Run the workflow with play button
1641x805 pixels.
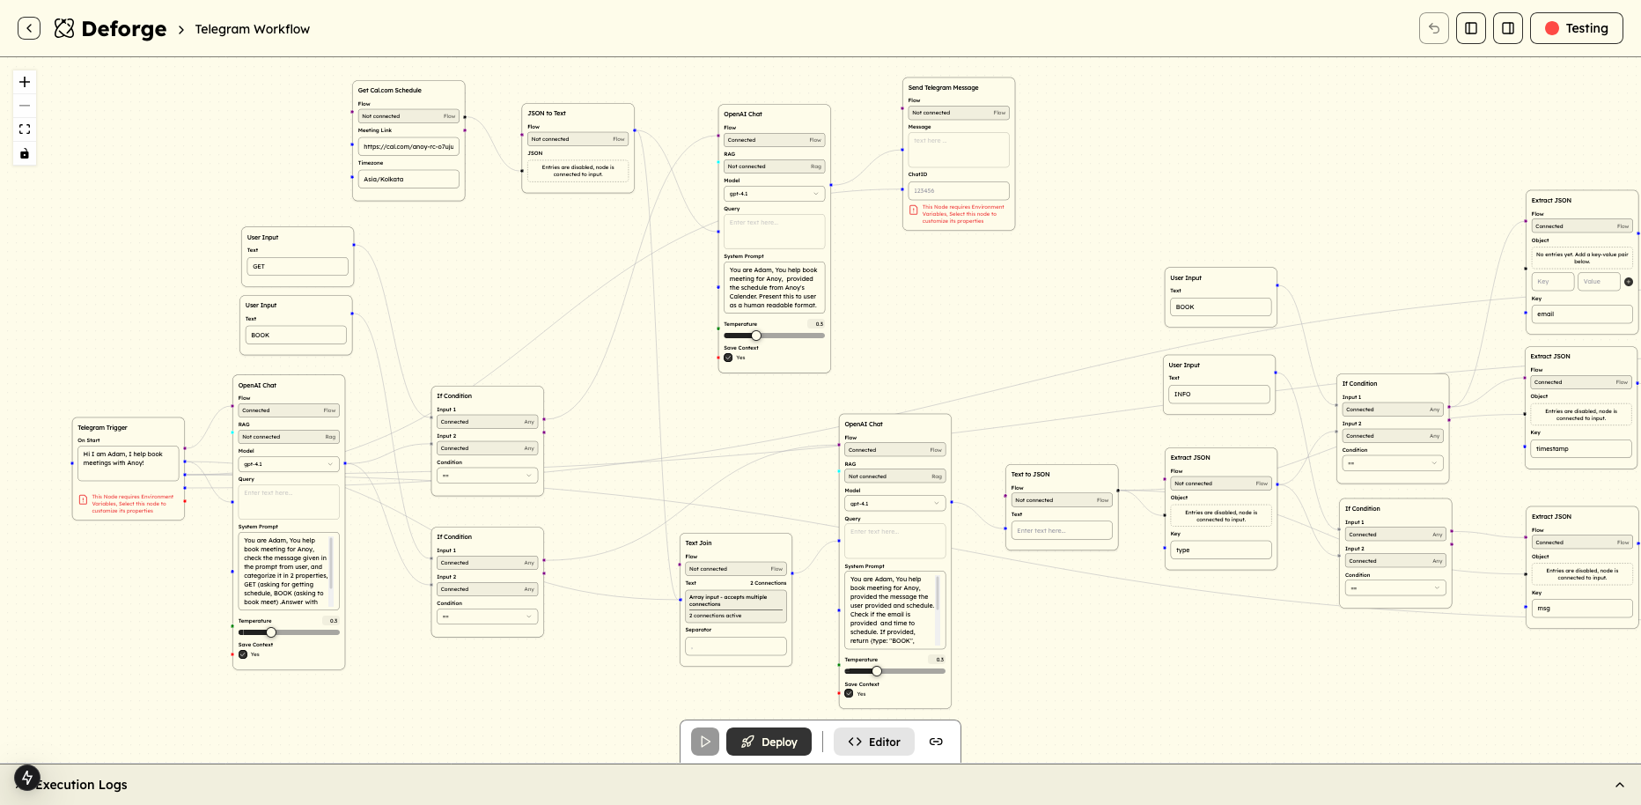pyautogui.click(x=705, y=742)
